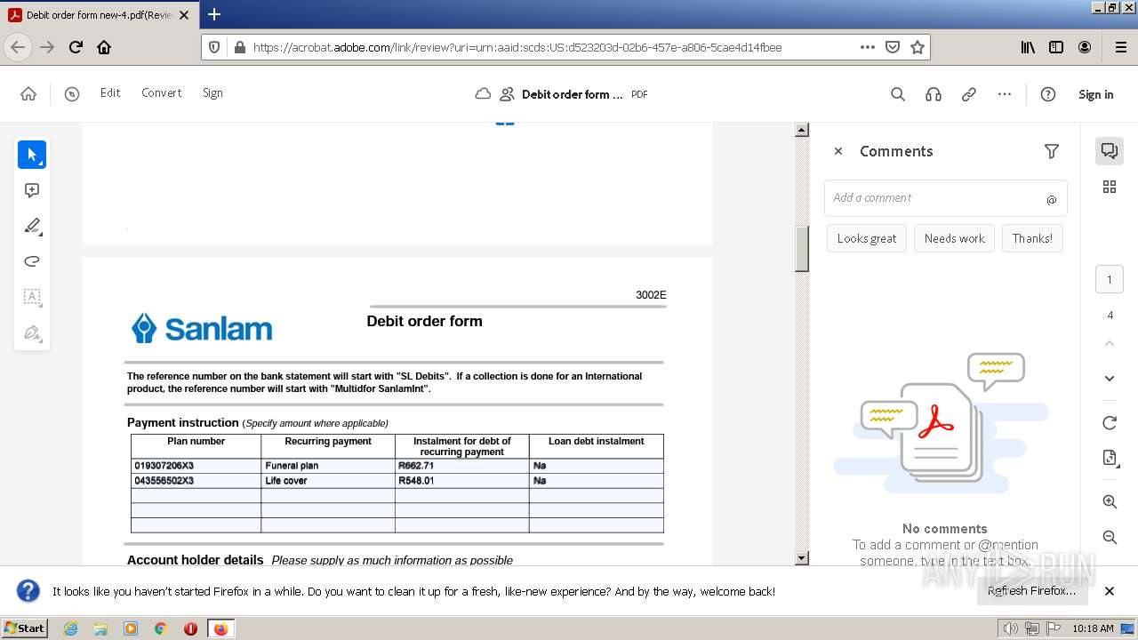Screen dimensions: 1138x640
Task: Open Convert menu
Action: coord(162,92)
